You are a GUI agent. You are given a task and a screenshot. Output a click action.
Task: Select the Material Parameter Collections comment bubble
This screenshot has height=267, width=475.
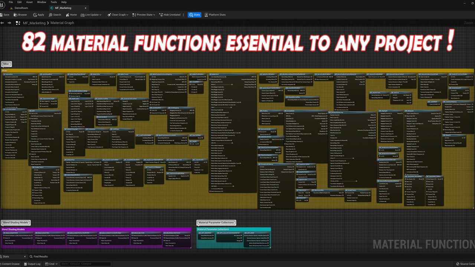(216, 223)
